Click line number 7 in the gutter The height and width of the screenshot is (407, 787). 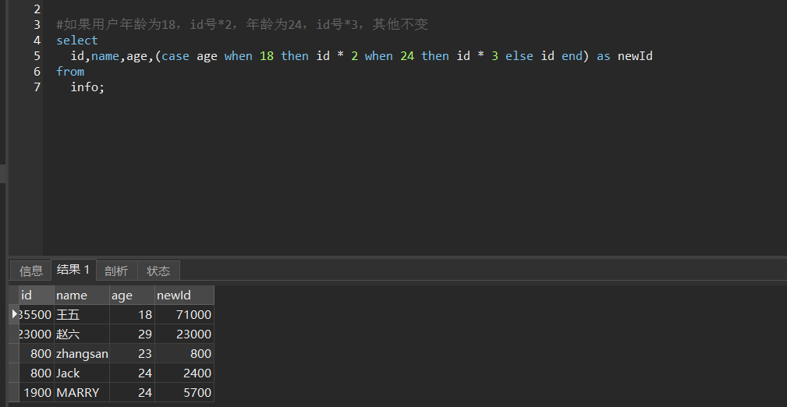click(x=37, y=87)
